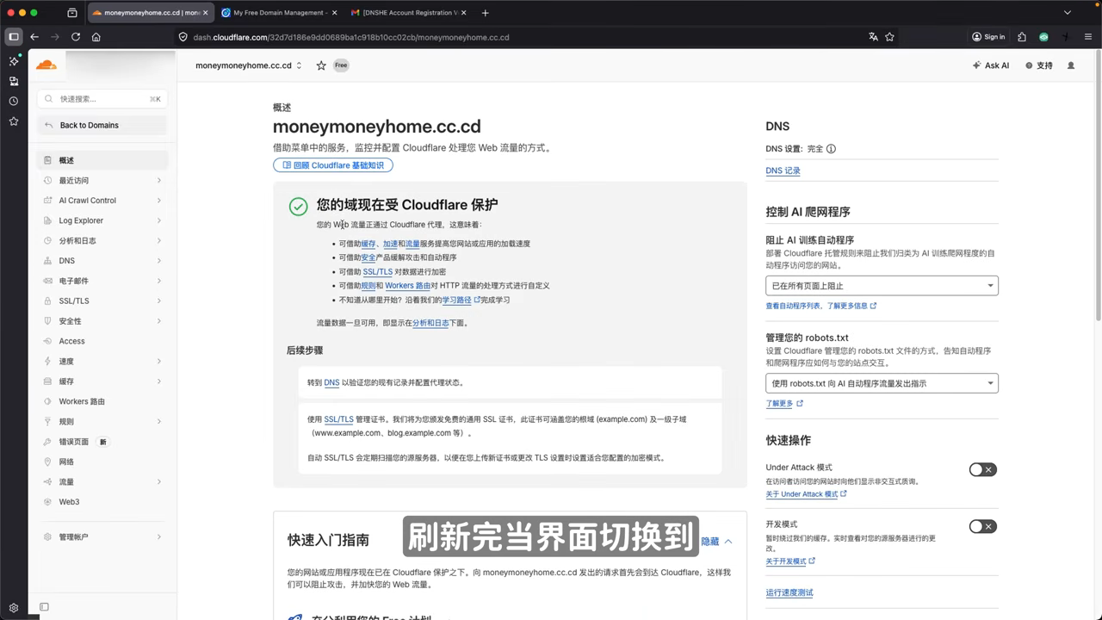Expand the Log Explorer section
This screenshot has height=620, width=1102.
coord(102,220)
